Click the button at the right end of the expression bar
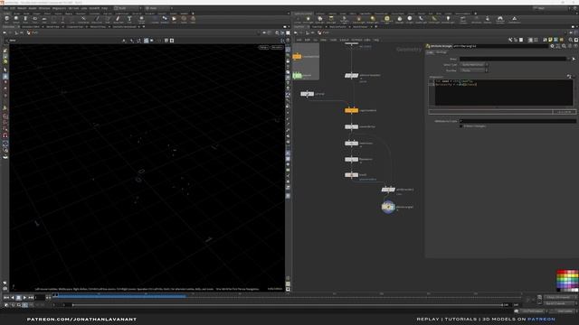Image resolution: width=579 pixels, height=325 pixels. (565, 112)
